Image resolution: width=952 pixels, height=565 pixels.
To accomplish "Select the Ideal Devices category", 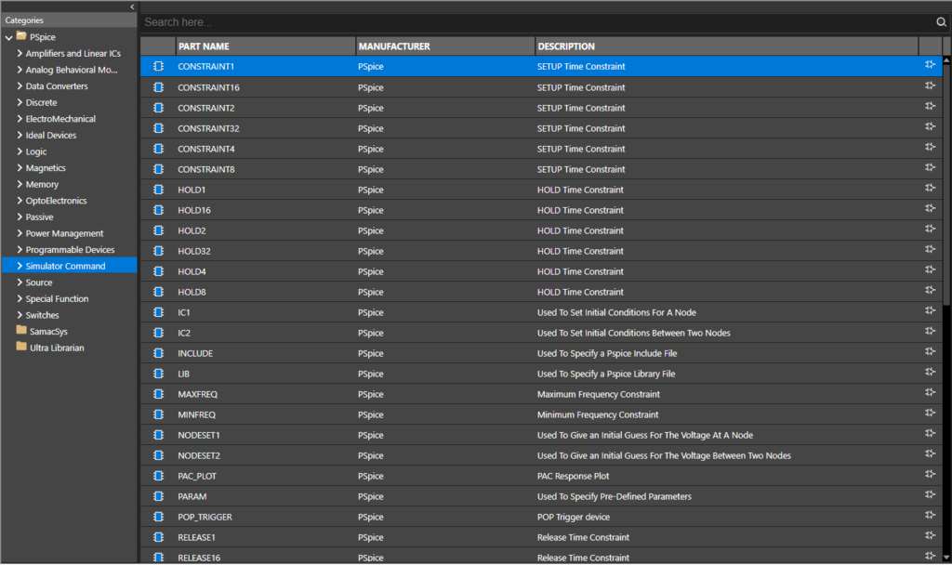I will click(x=51, y=136).
